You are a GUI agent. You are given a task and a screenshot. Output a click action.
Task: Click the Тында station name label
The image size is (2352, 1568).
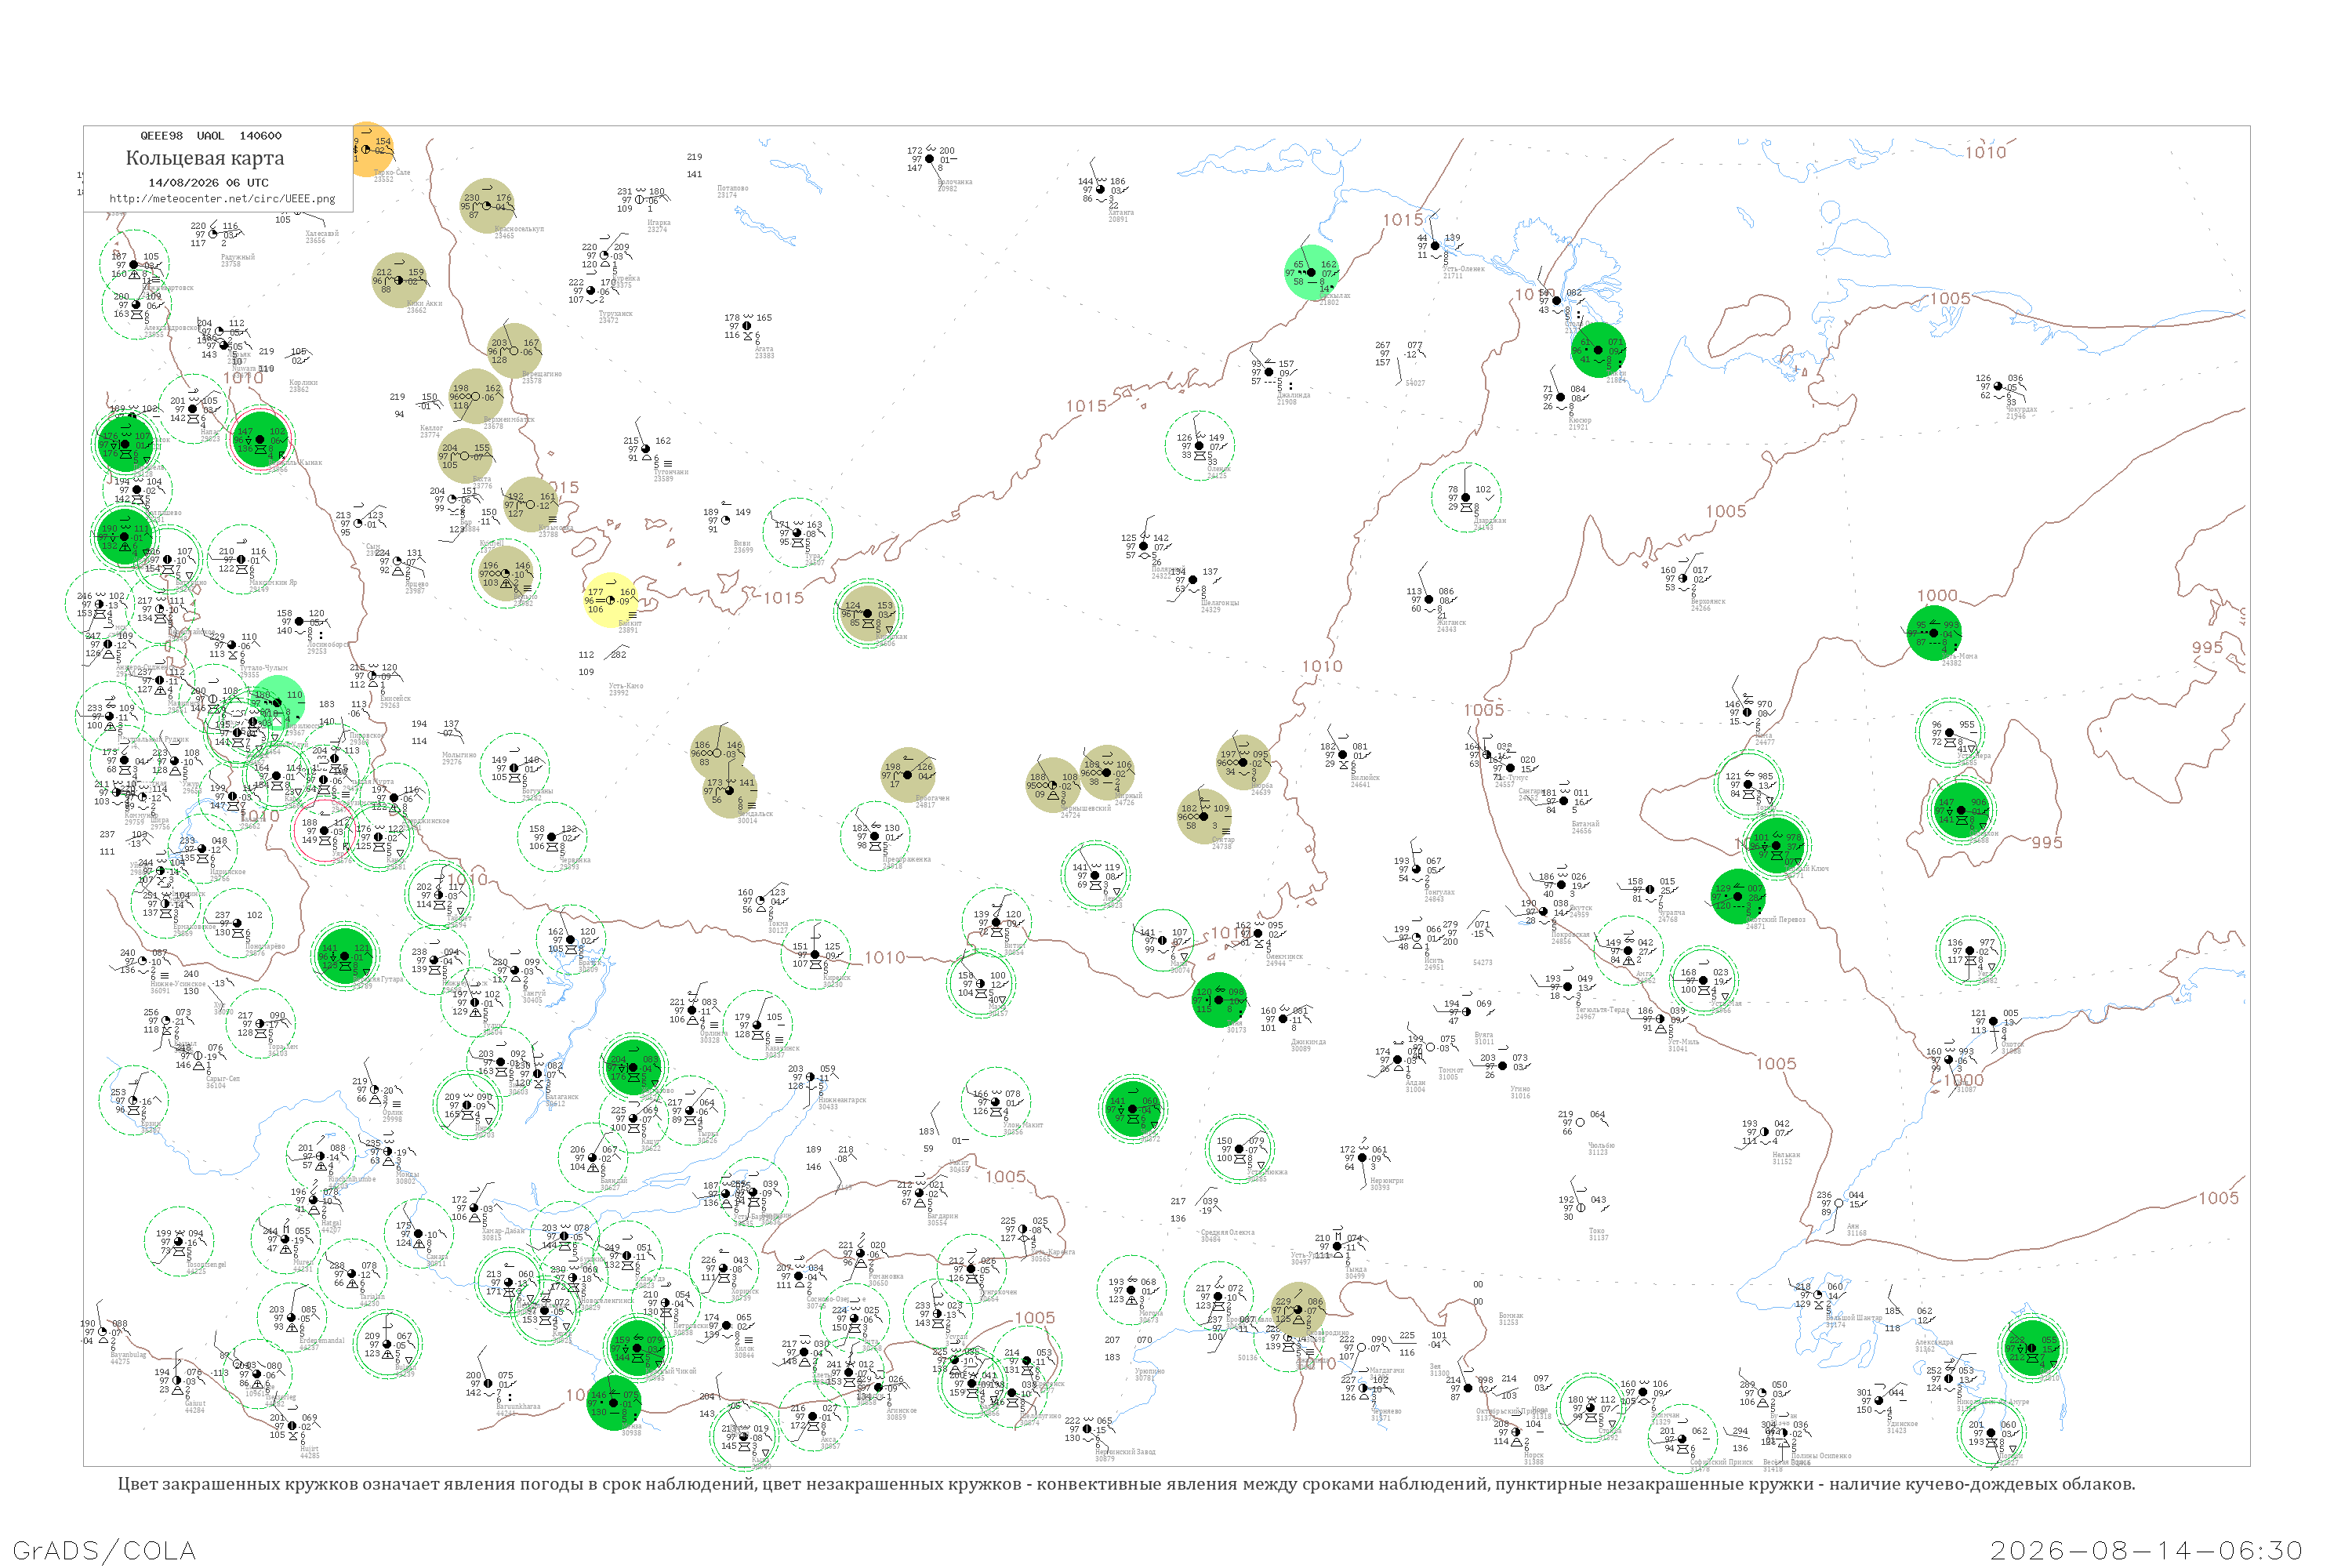(x=1355, y=1270)
